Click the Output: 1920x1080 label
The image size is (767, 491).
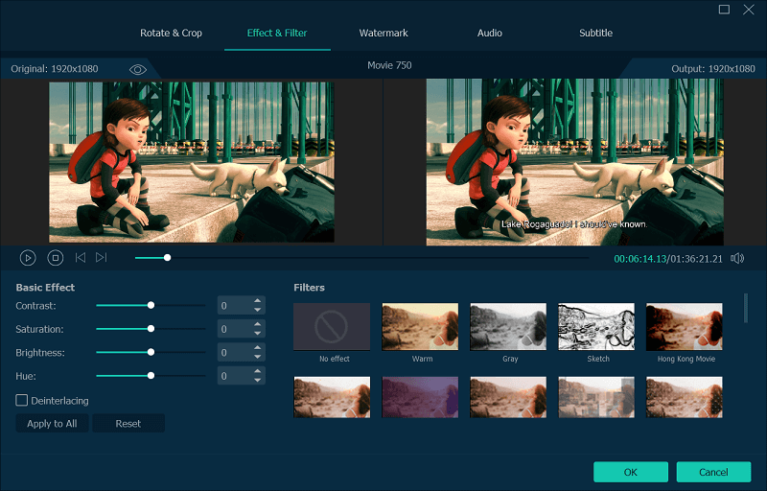(x=713, y=69)
